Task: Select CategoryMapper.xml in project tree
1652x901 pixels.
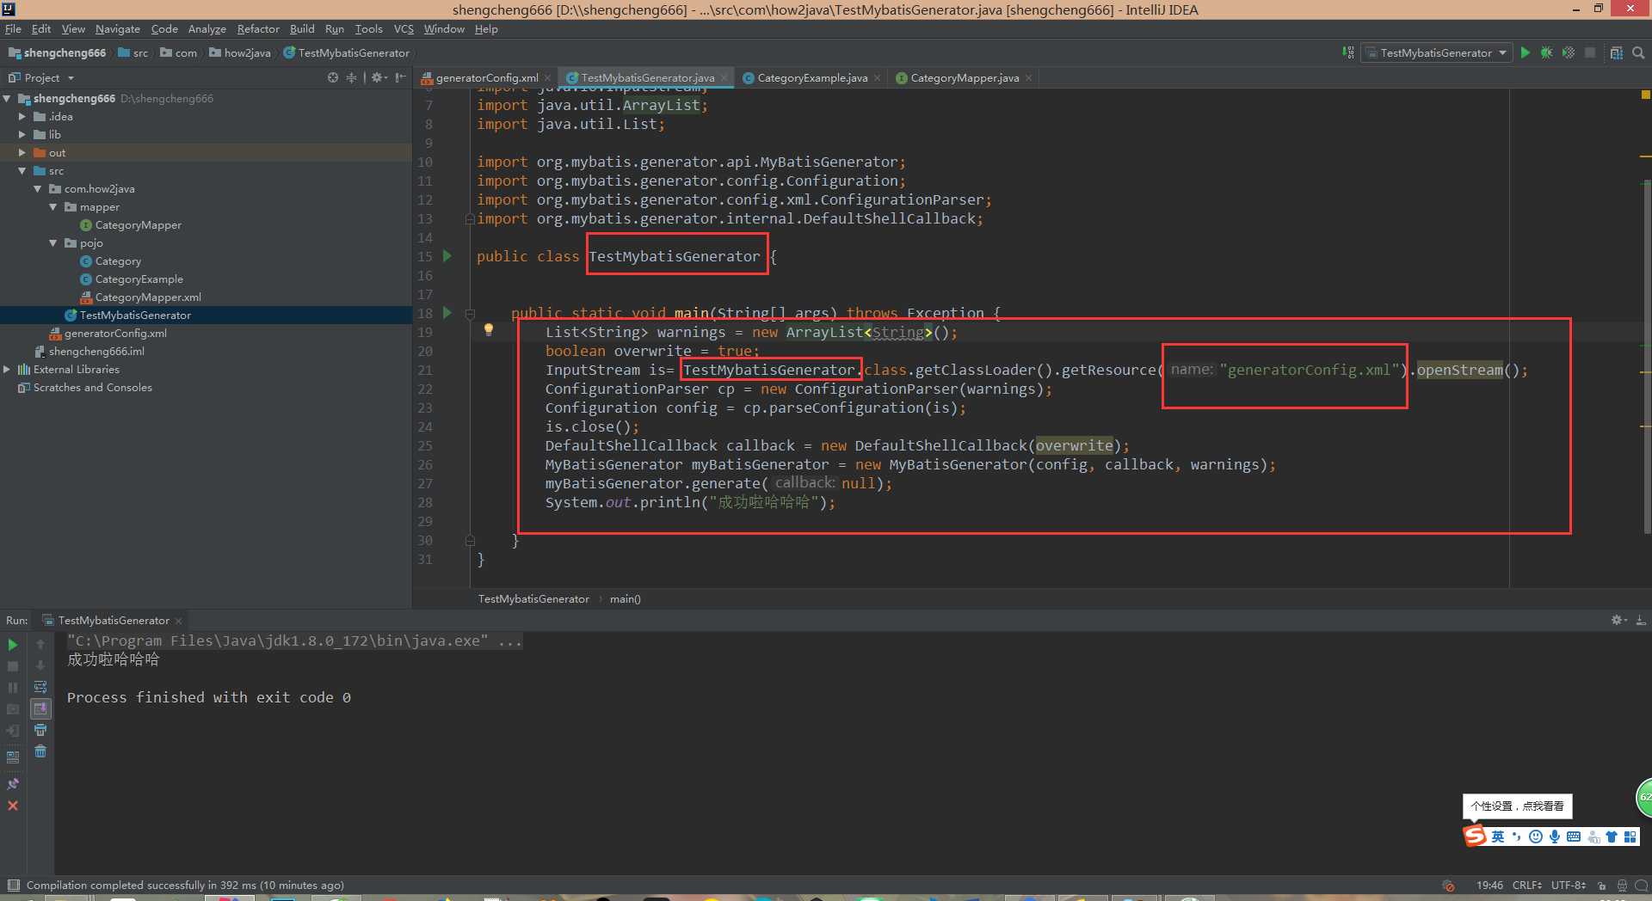Action: tap(148, 297)
